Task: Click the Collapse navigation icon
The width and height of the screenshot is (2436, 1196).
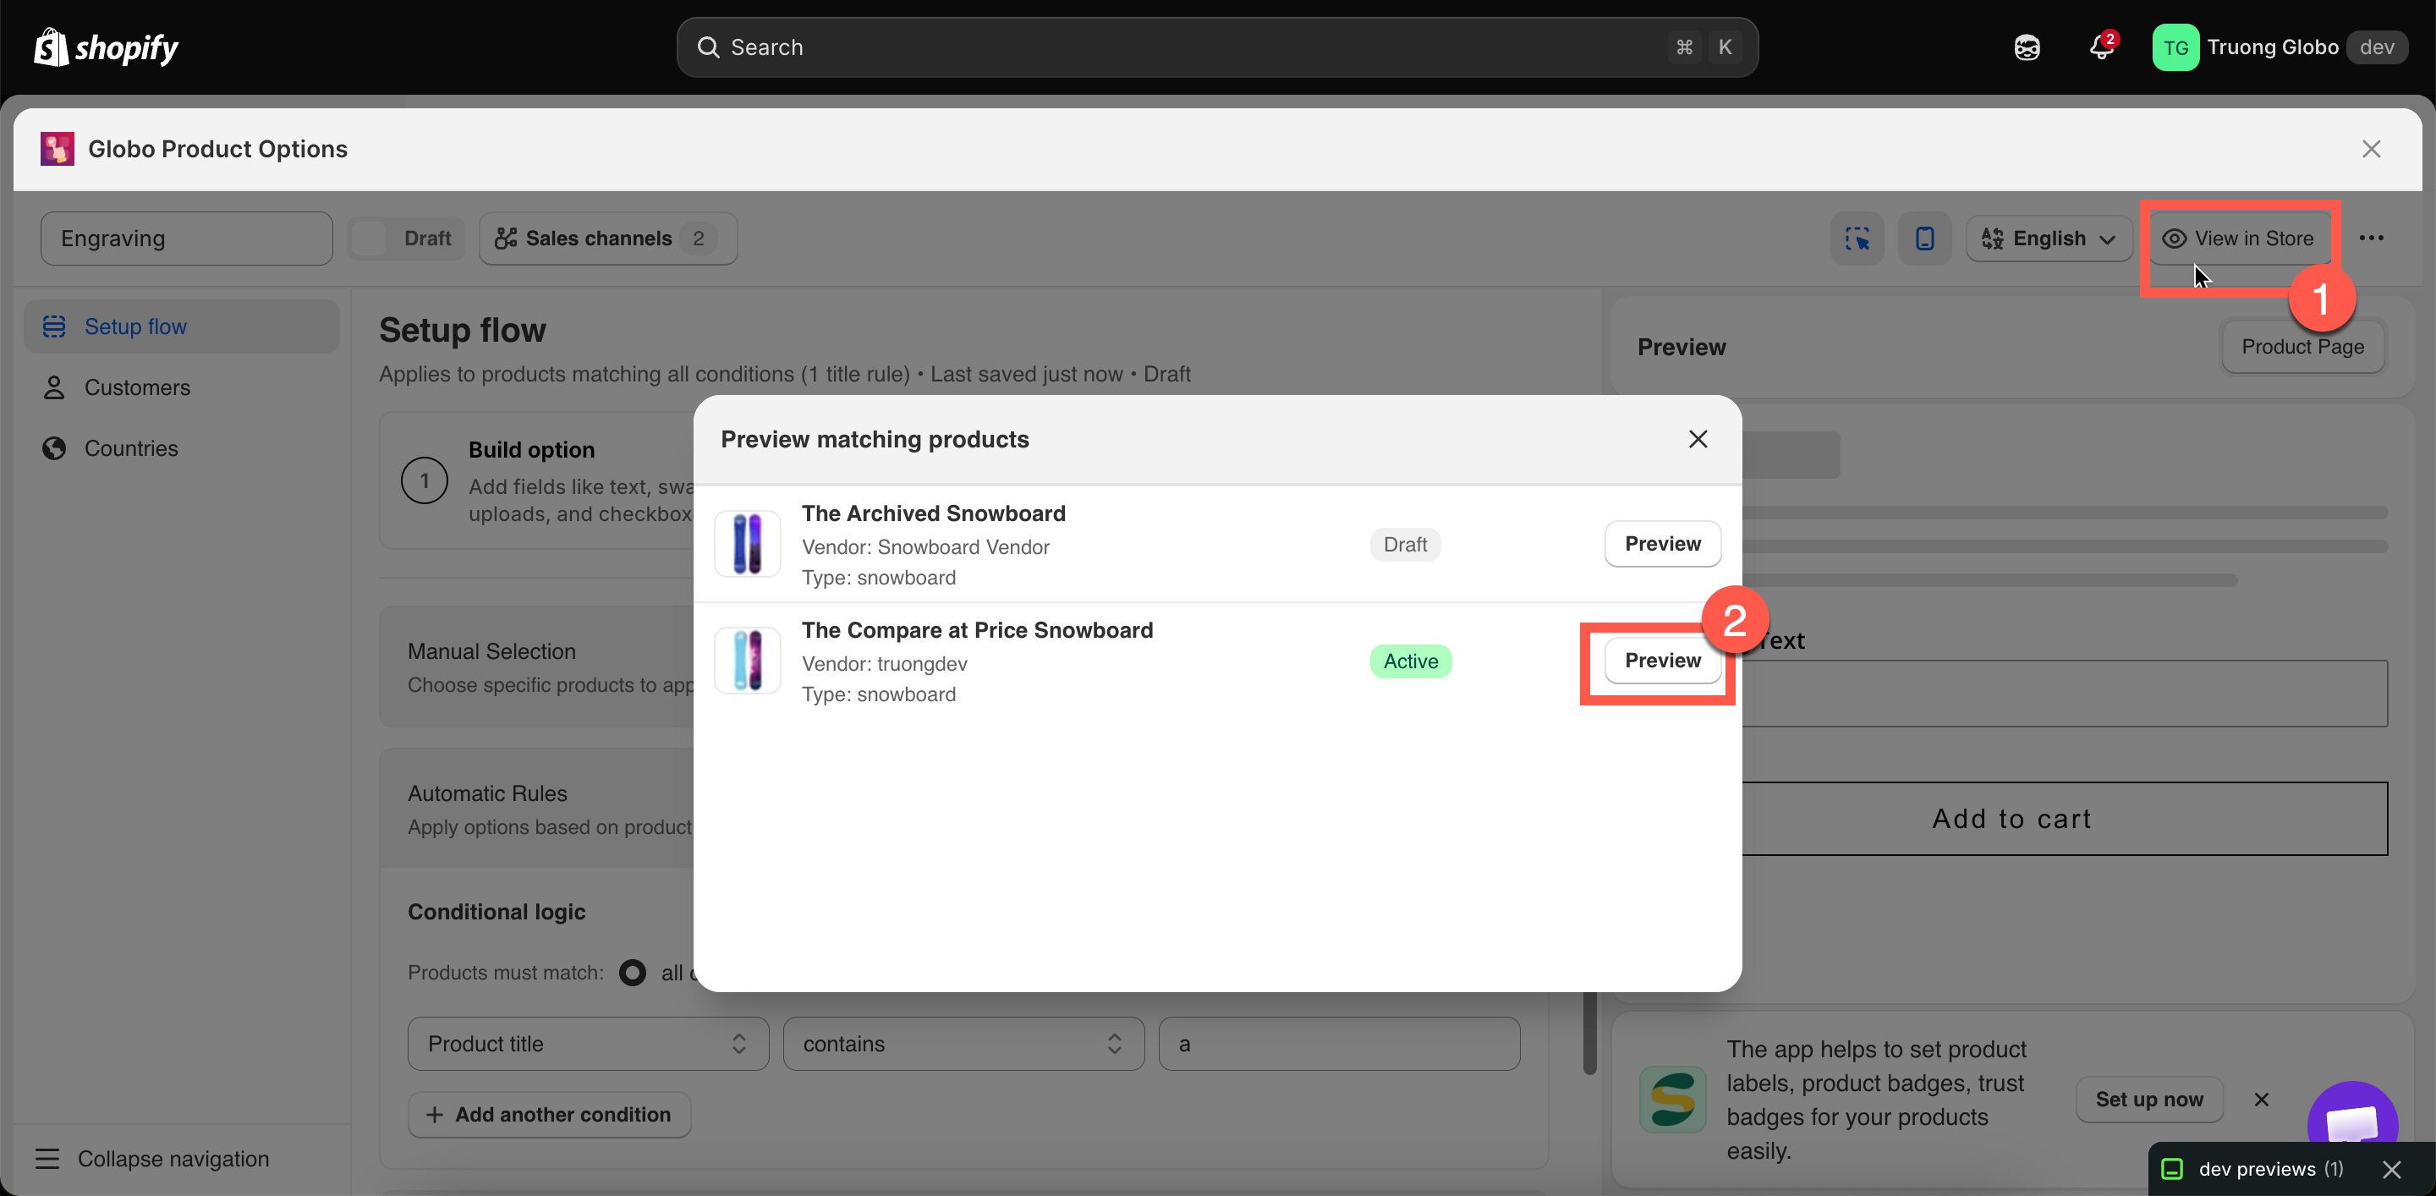Action: pos(47,1158)
